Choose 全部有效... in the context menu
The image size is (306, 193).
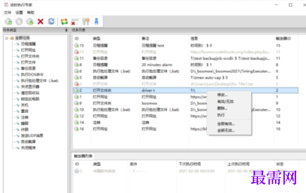pos(229,124)
